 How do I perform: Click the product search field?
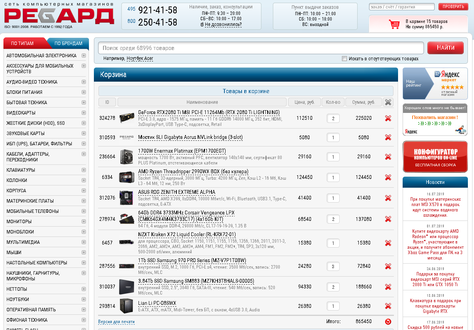coord(261,48)
